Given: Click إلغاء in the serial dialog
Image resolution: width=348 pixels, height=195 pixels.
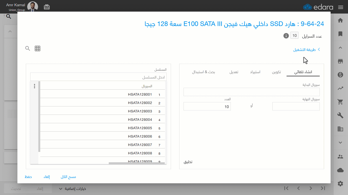Looking at the screenshot, I should pyautogui.click(x=46, y=177).
